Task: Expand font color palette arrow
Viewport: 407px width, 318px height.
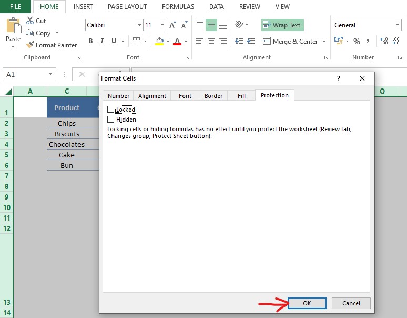Action: (186, 41)
